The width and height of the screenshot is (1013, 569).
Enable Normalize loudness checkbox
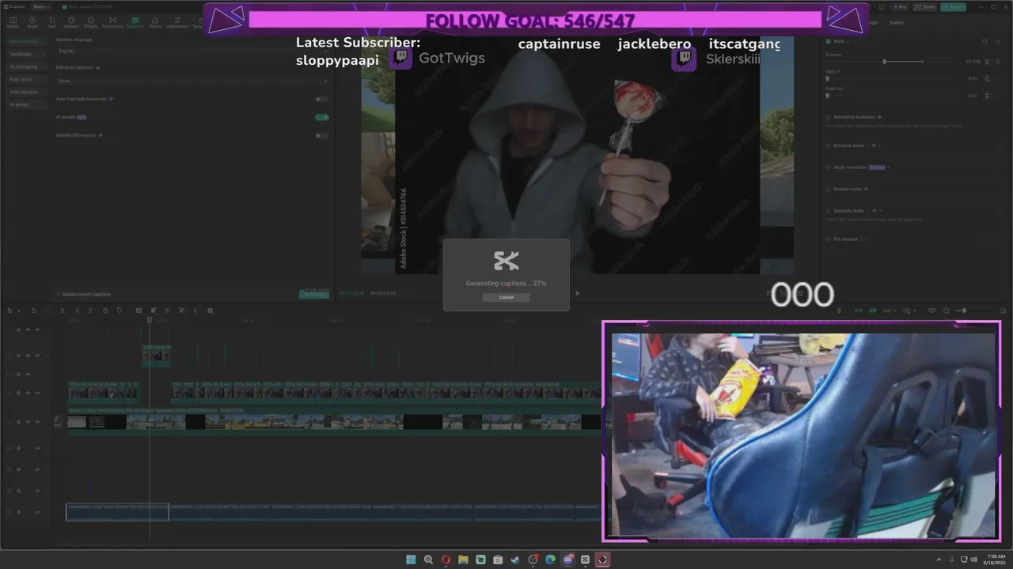[x=828, y=116]
